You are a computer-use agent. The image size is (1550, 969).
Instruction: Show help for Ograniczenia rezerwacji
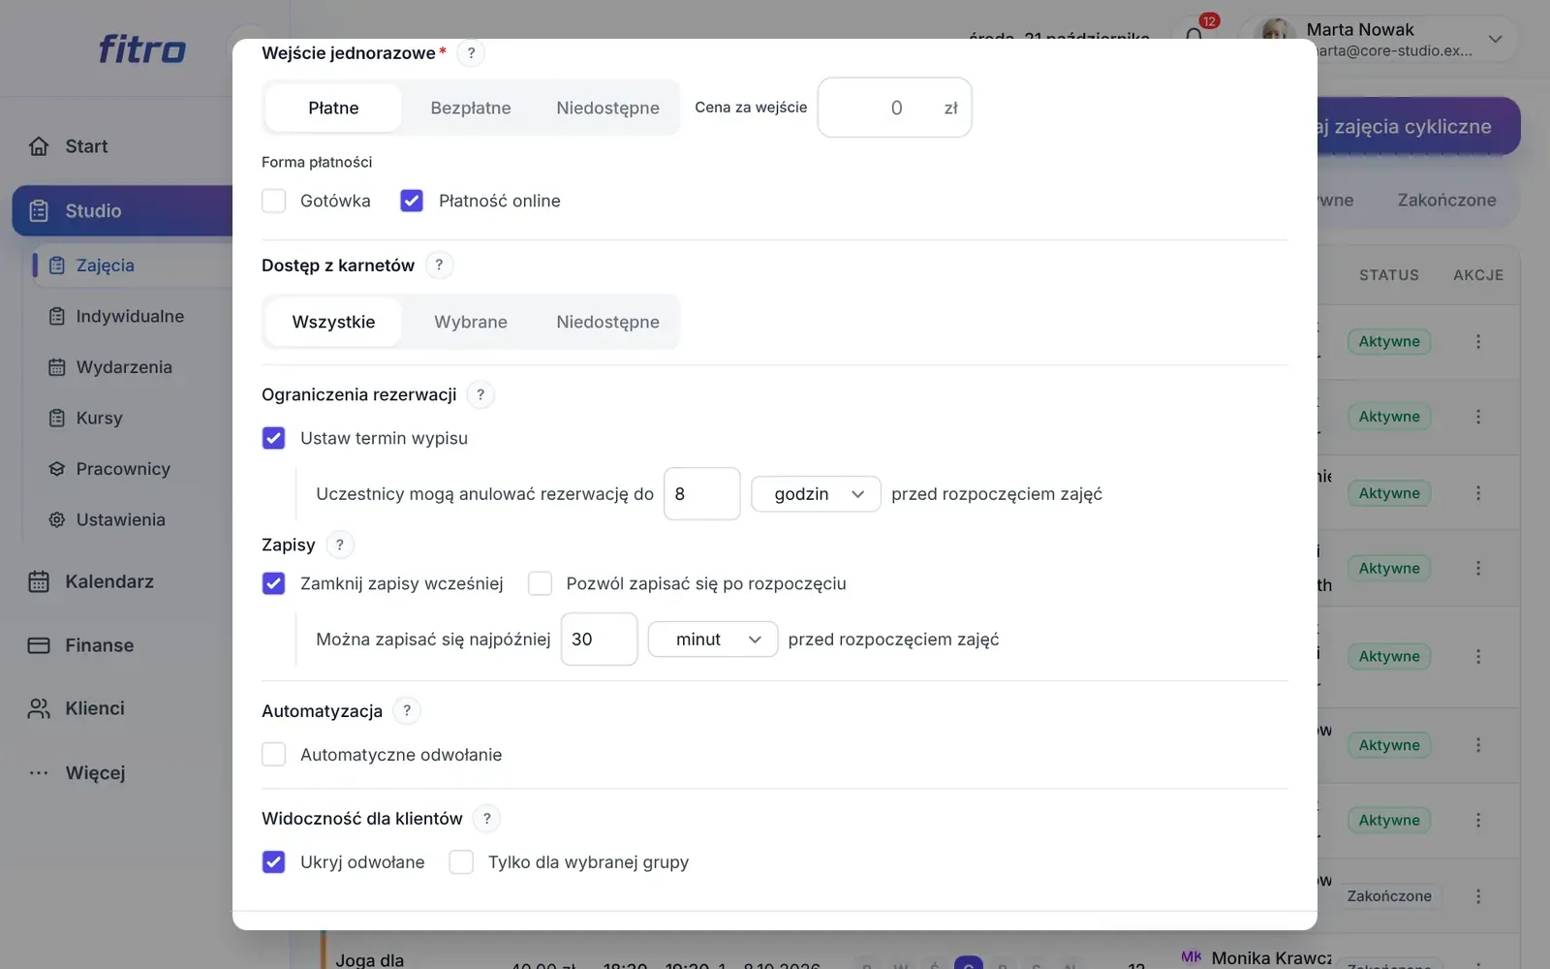click(x=480, y=394)
